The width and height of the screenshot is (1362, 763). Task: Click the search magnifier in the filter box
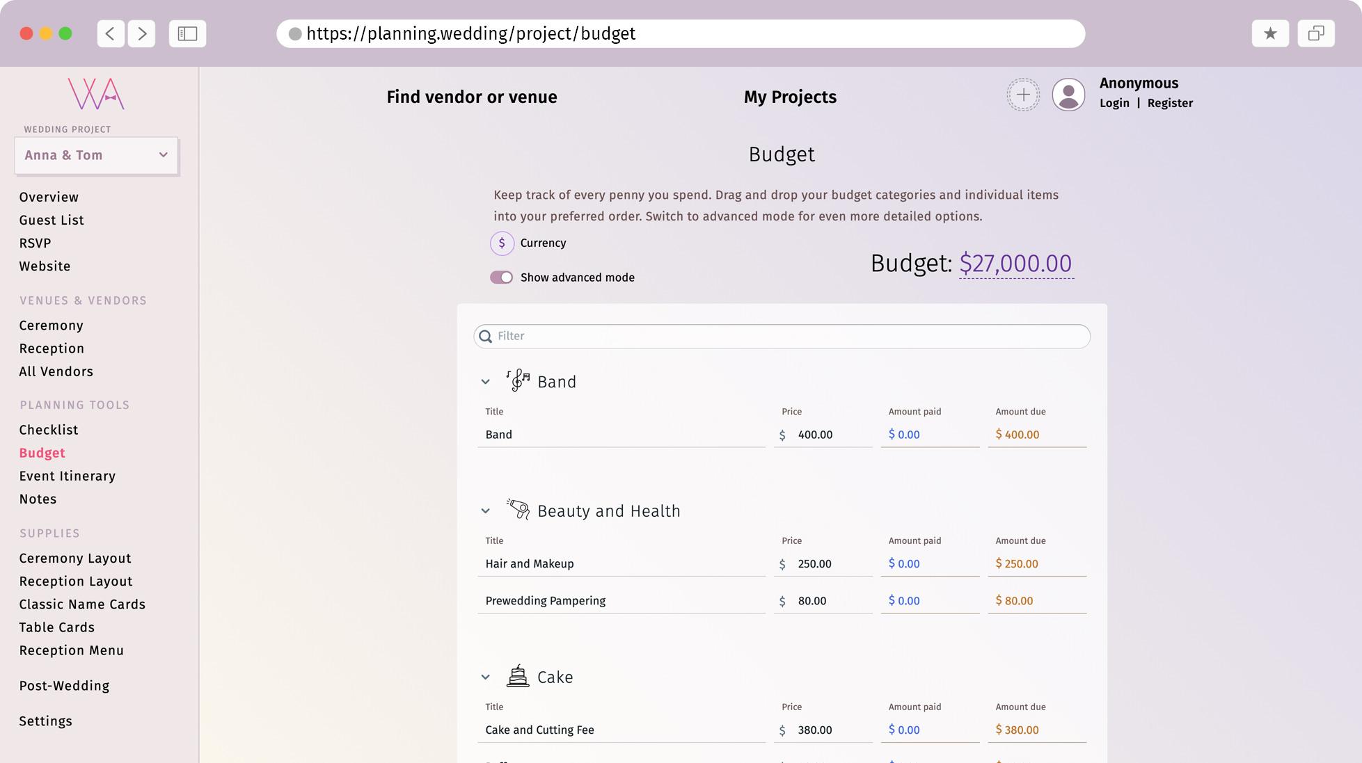coord(486,336)
